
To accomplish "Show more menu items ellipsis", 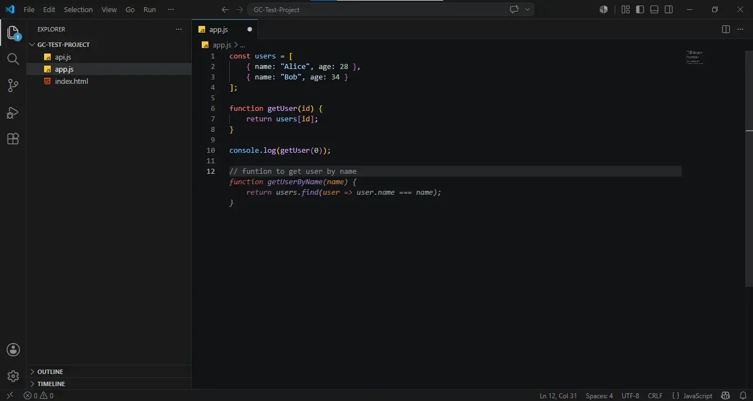I will pyautogui.click(x=171, y=9).
